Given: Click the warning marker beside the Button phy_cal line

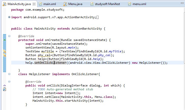Looking at the screenshot, I should point(4,55).
